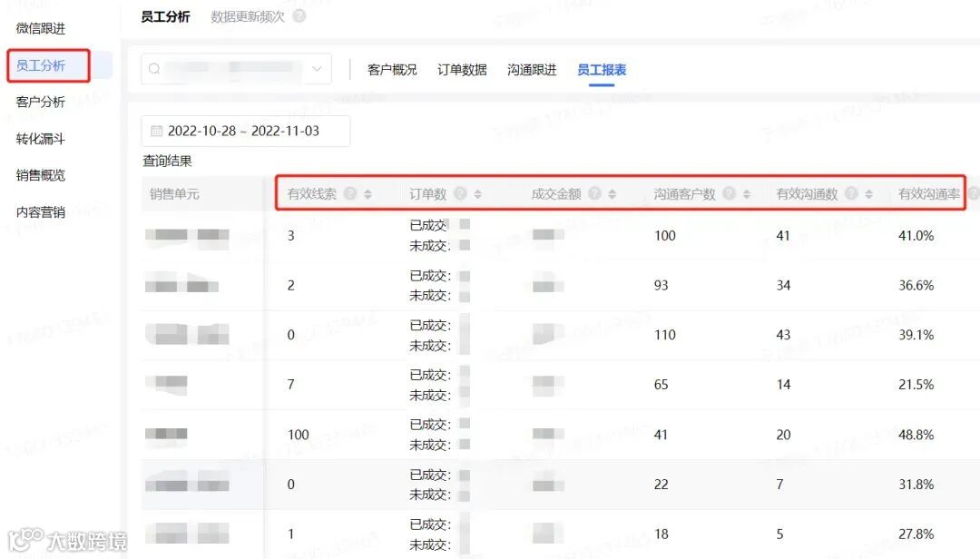Click the help icon next to 成交金额
Viewport: 980px width, 559px height.
point(595,194)
